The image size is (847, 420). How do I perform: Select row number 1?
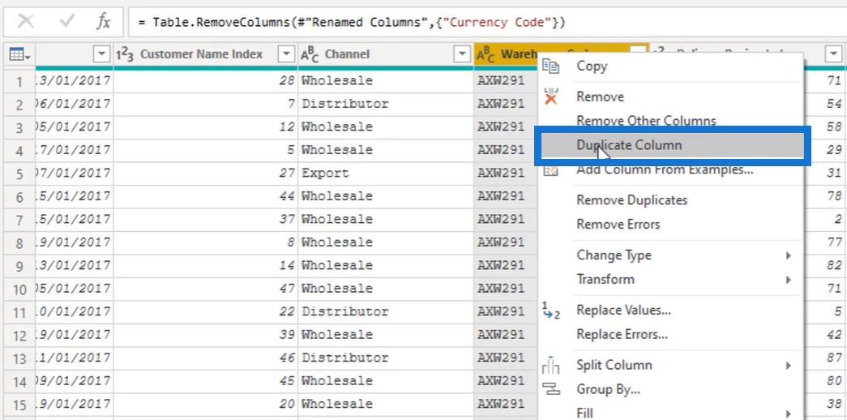click(19, 82)
